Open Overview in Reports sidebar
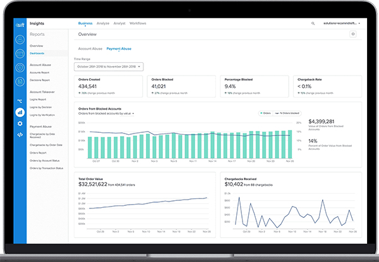 [36, 46]
